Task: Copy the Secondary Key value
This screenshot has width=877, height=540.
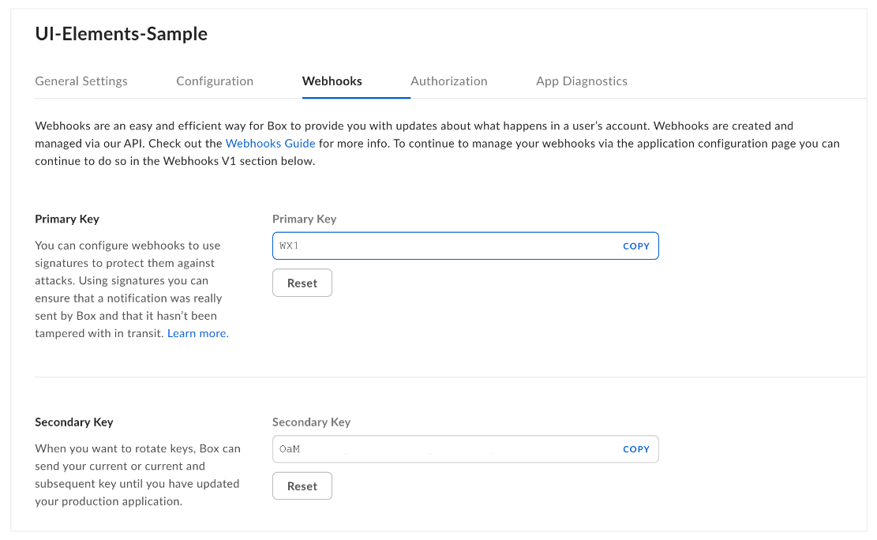Action: click(636, 449)
